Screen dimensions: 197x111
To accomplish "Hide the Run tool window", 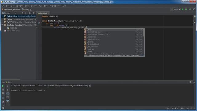I will click(194, 82).
